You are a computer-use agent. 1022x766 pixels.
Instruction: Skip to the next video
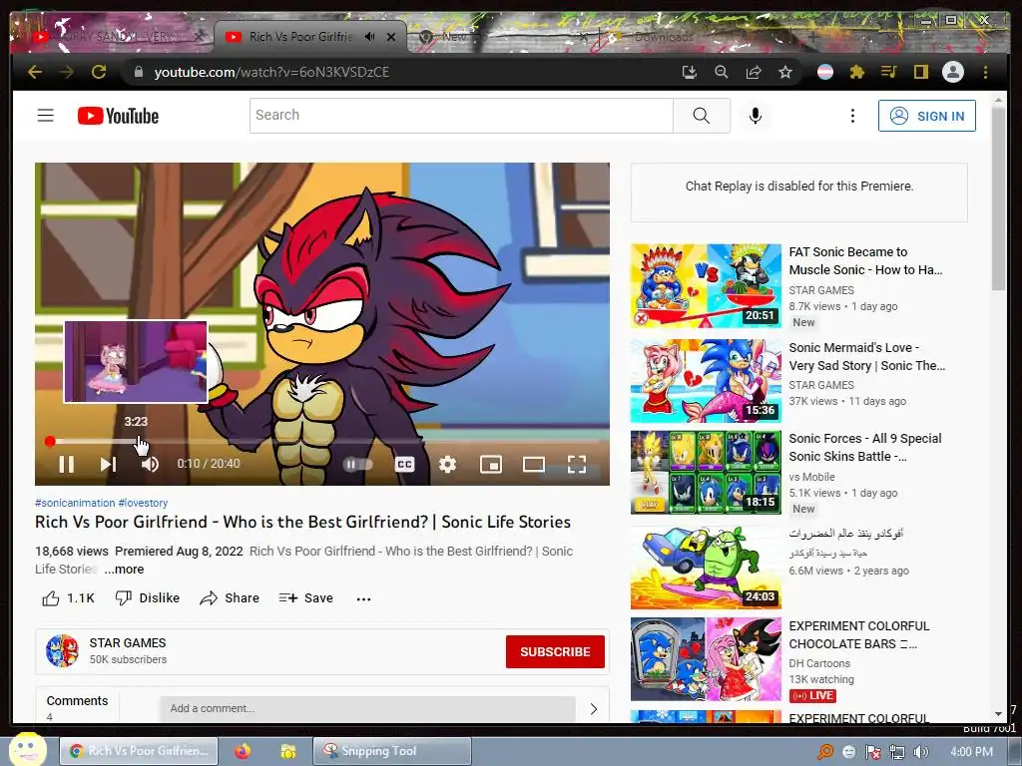108,464
